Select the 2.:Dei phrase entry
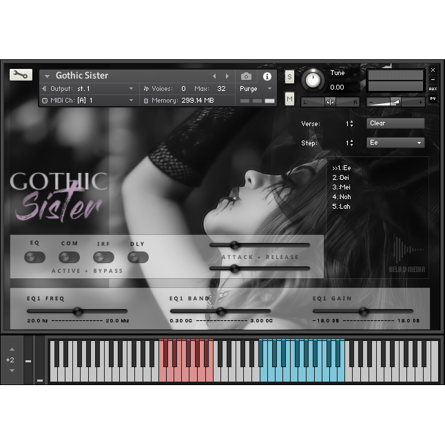 coord(340,178)
